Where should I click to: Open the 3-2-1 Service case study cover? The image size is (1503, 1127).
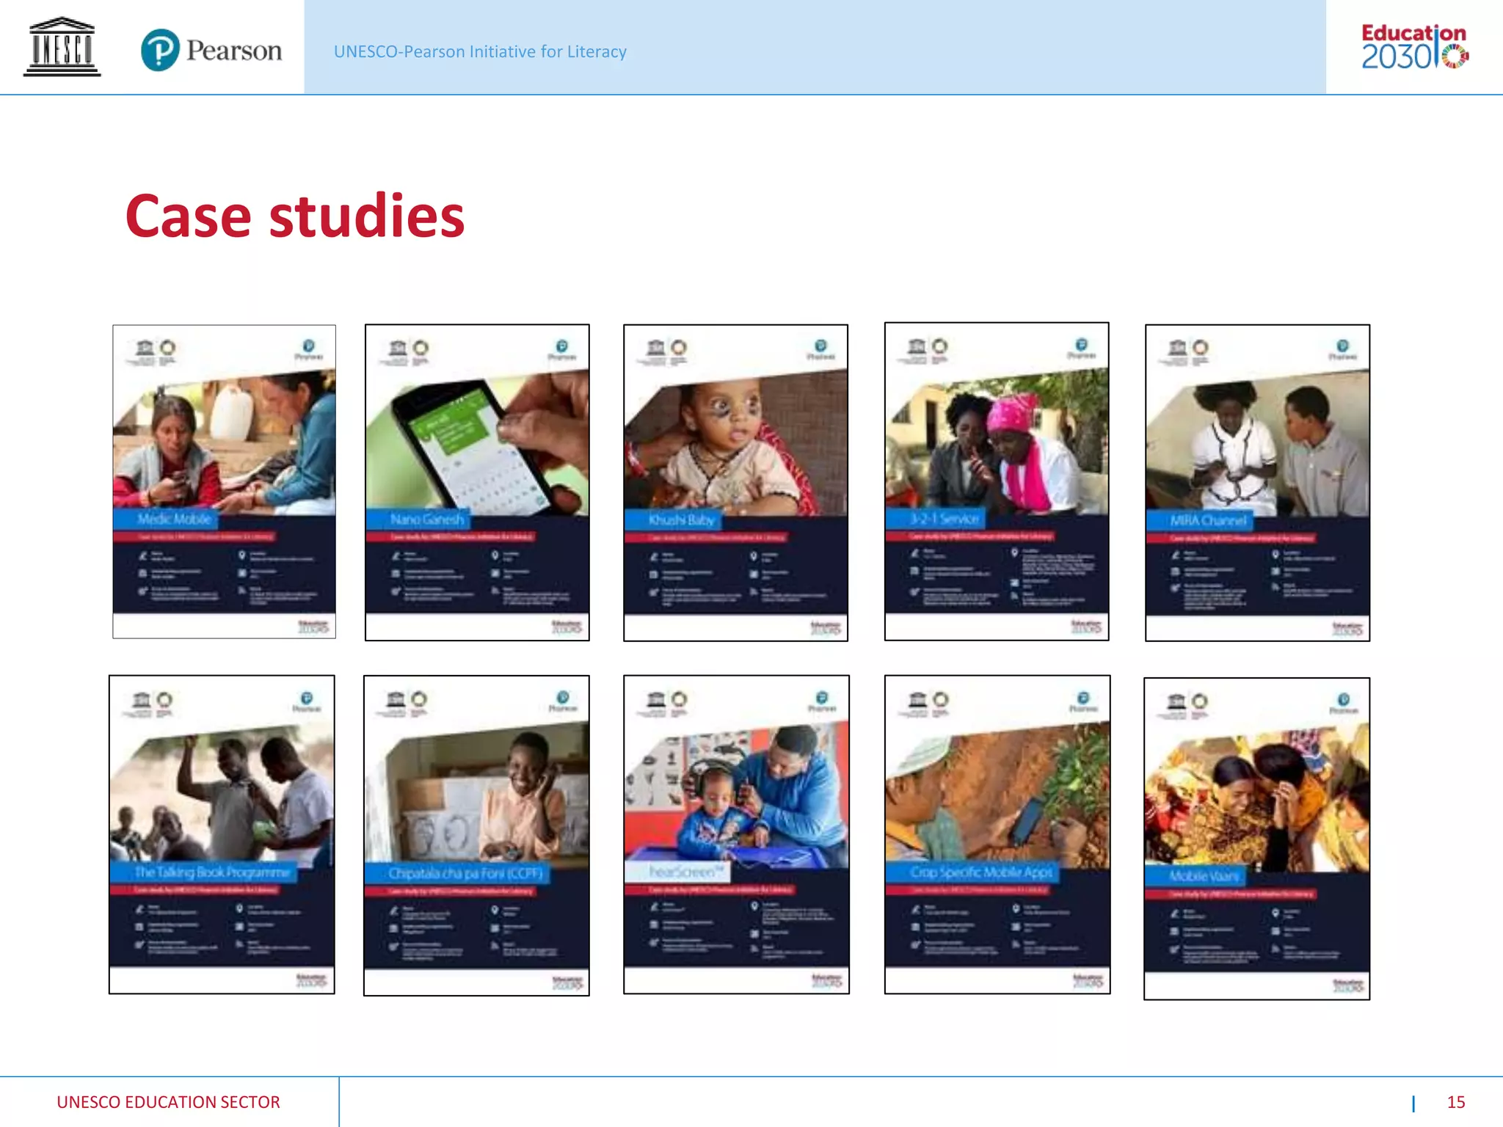point(997,481)
